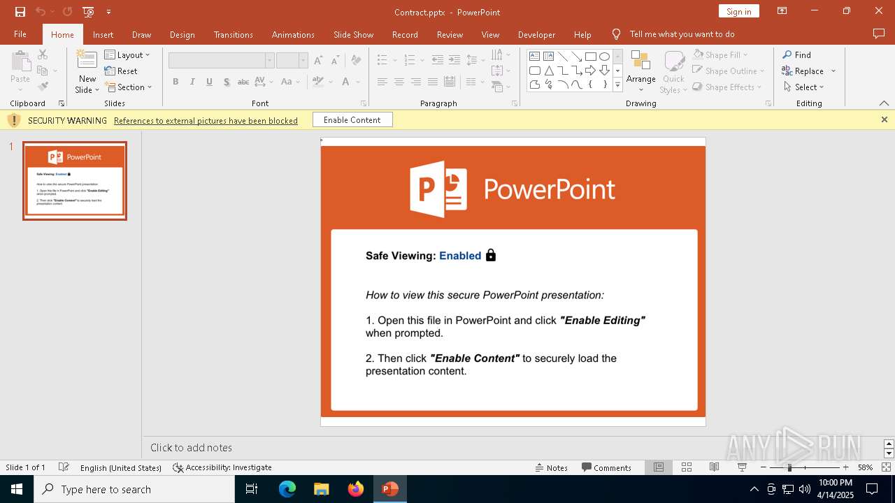Toggle Center paragraph alignment
Viewport: 895px width, 503px height.
coord(399,82)
